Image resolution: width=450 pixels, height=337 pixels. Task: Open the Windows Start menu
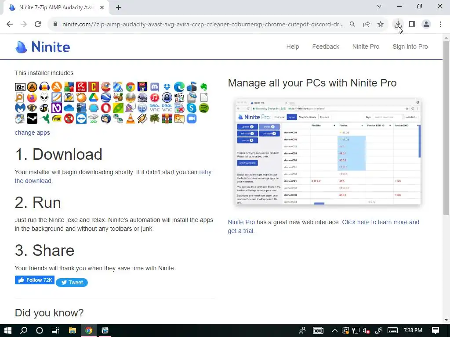(8, 330)
